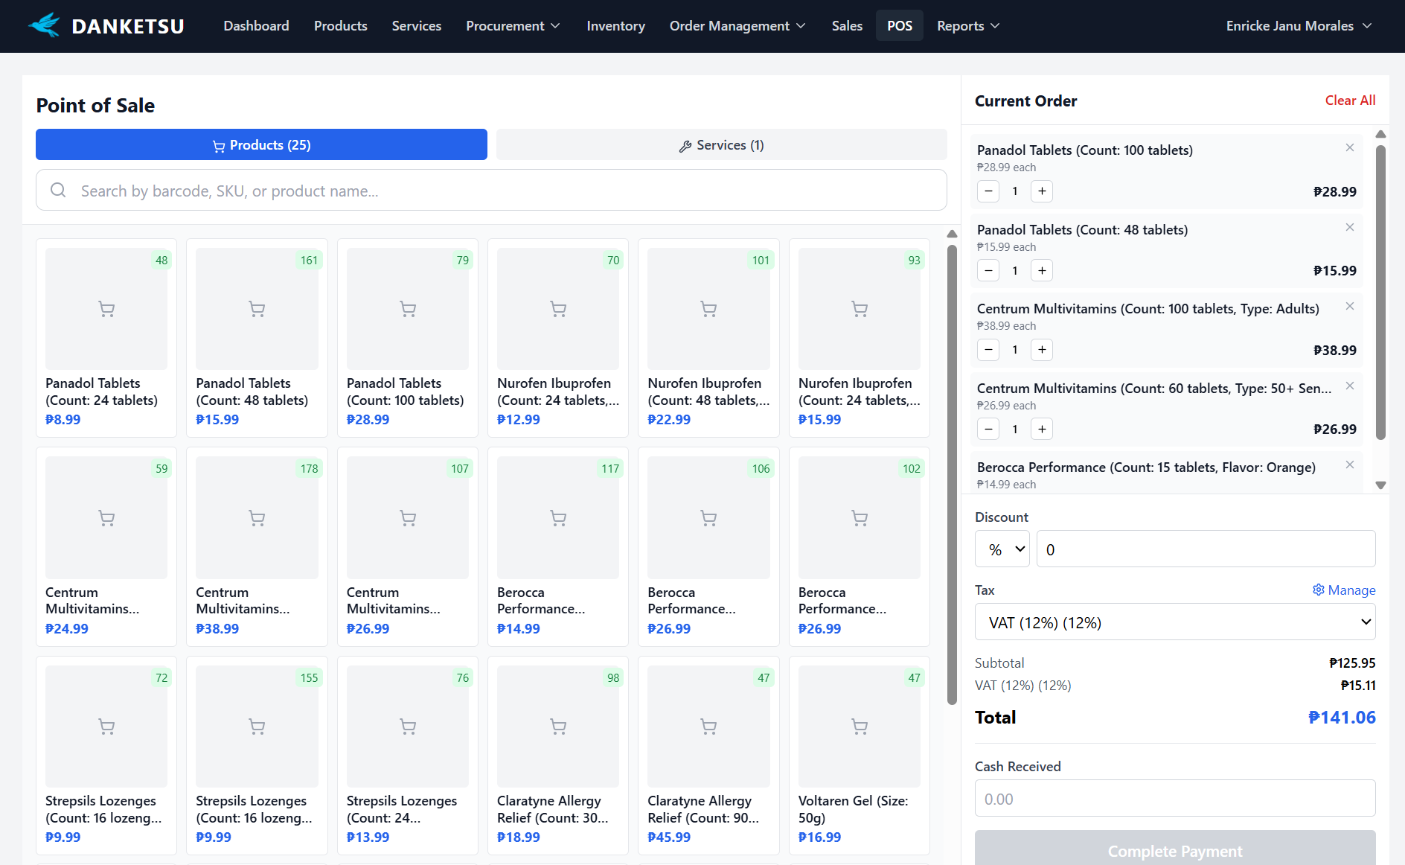
Task: Increase quantity of Panadol 100 tablets
Action: pyautogui.click(x=1042, y=191)
